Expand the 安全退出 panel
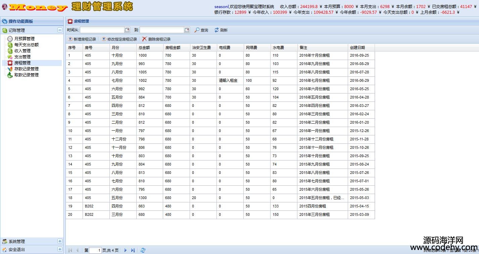 (60, 249)
